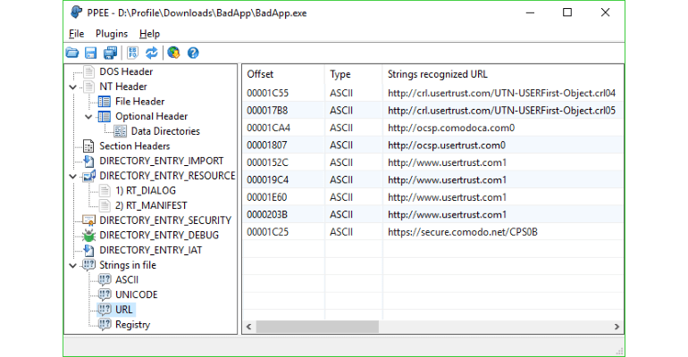Collapse the Strings in file node
The width and height of the screenshot is (688, 357).
[71, 265]
